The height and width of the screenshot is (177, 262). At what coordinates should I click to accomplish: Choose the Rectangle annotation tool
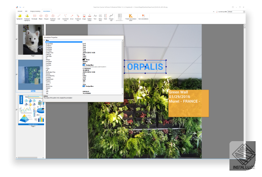(x=34, y=17)
